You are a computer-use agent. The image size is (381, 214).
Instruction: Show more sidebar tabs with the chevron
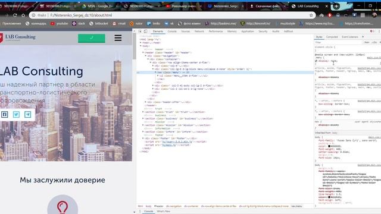[x=363, y=37]
